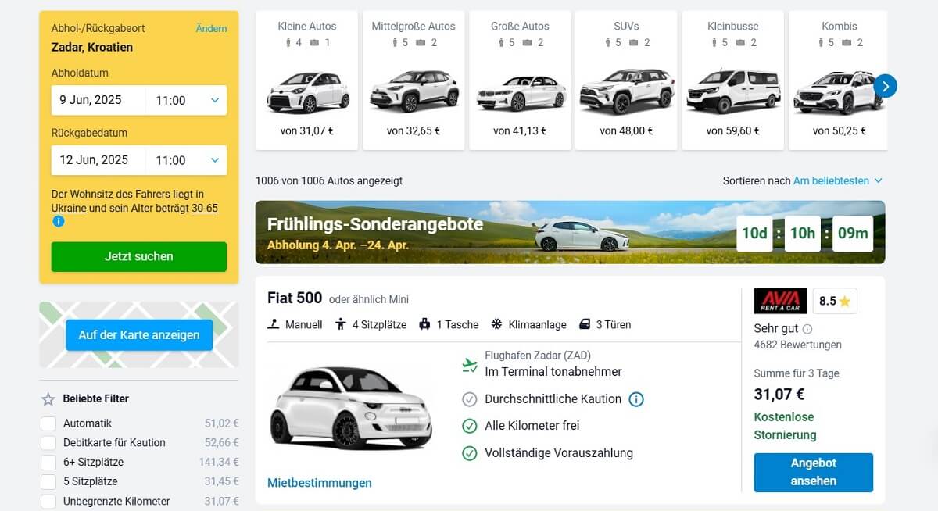
Task: Click the checkmark icon by Vollständige Vorauszahlung
Action: (470, 453)
